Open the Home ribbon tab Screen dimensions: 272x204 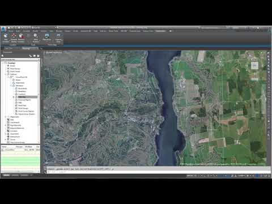pos(11,31)
